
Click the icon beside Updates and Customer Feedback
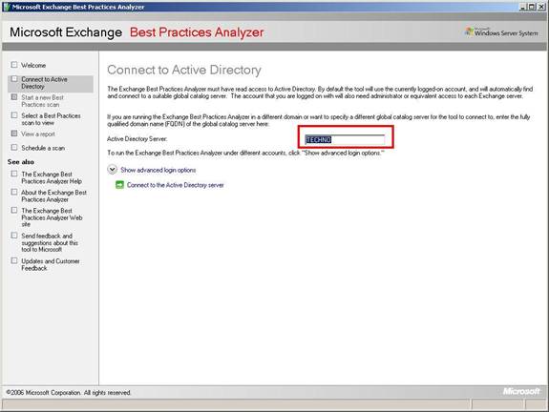click(14, 260)
